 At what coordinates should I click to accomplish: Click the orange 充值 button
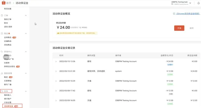(x=179, y=28)
